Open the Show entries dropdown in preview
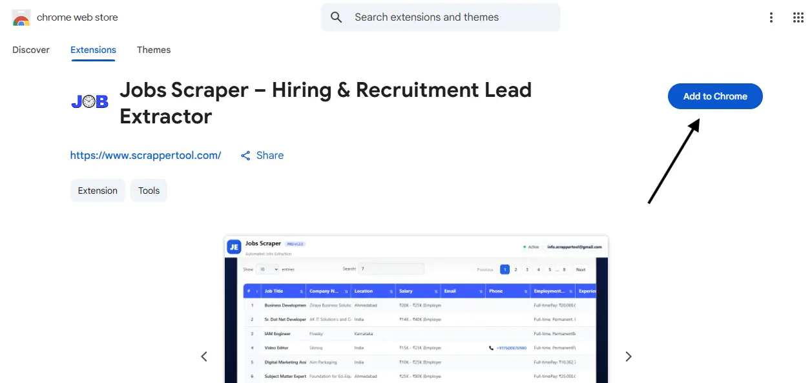812x383 pixels. [x=267, y=269]
